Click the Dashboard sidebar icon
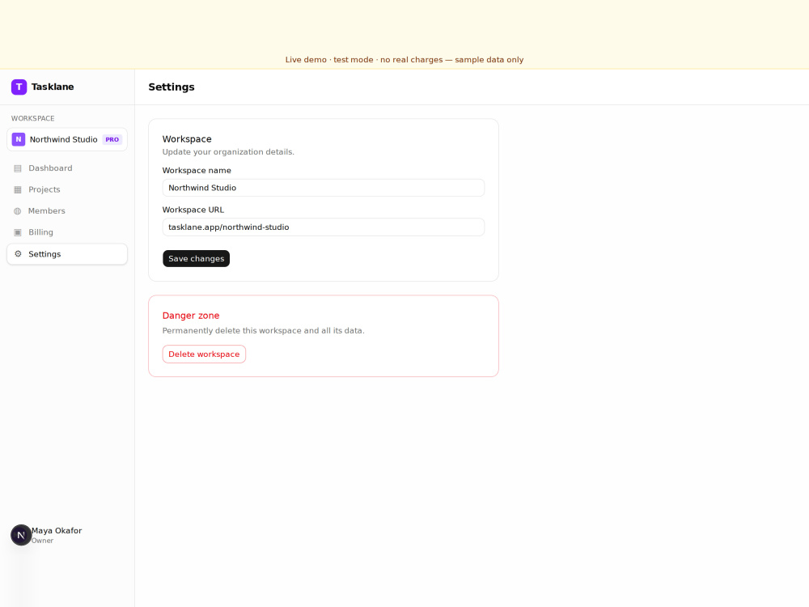 pos(18,168)
